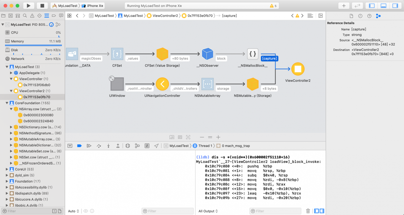Select the 0x600002324840 NSArray instance

pos(33,121)
